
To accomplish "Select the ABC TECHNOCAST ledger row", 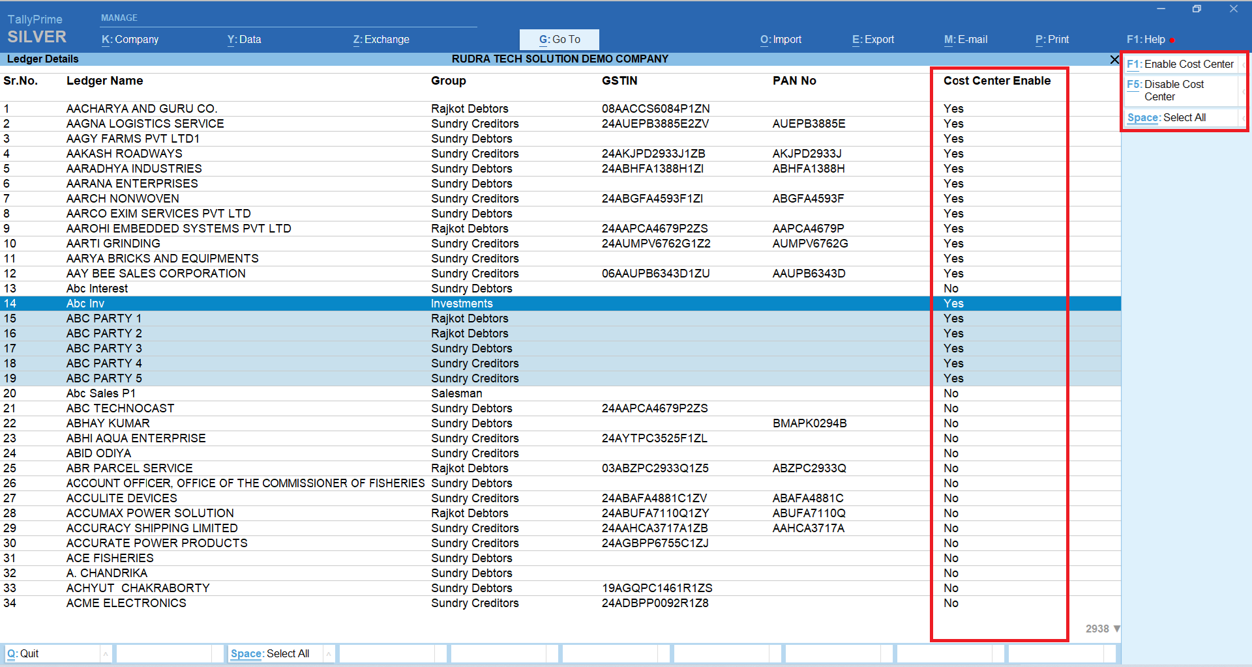I will click(x=120, y=408).
